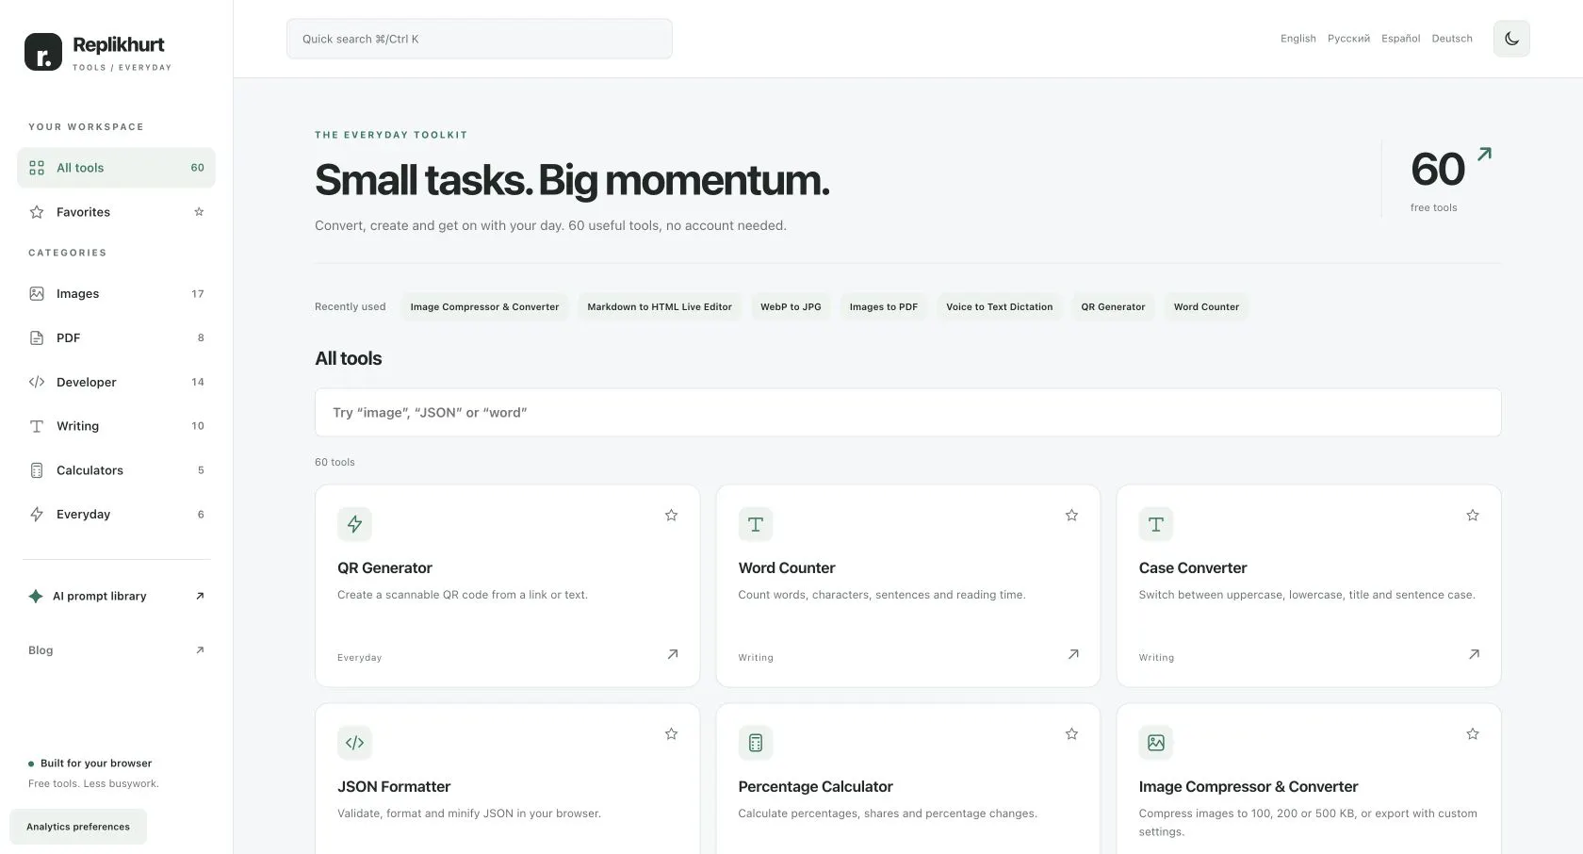Click the Percentage Calculator calculator icon
The height and width of the screenshot is (854, 1583).
pos(756,743)
